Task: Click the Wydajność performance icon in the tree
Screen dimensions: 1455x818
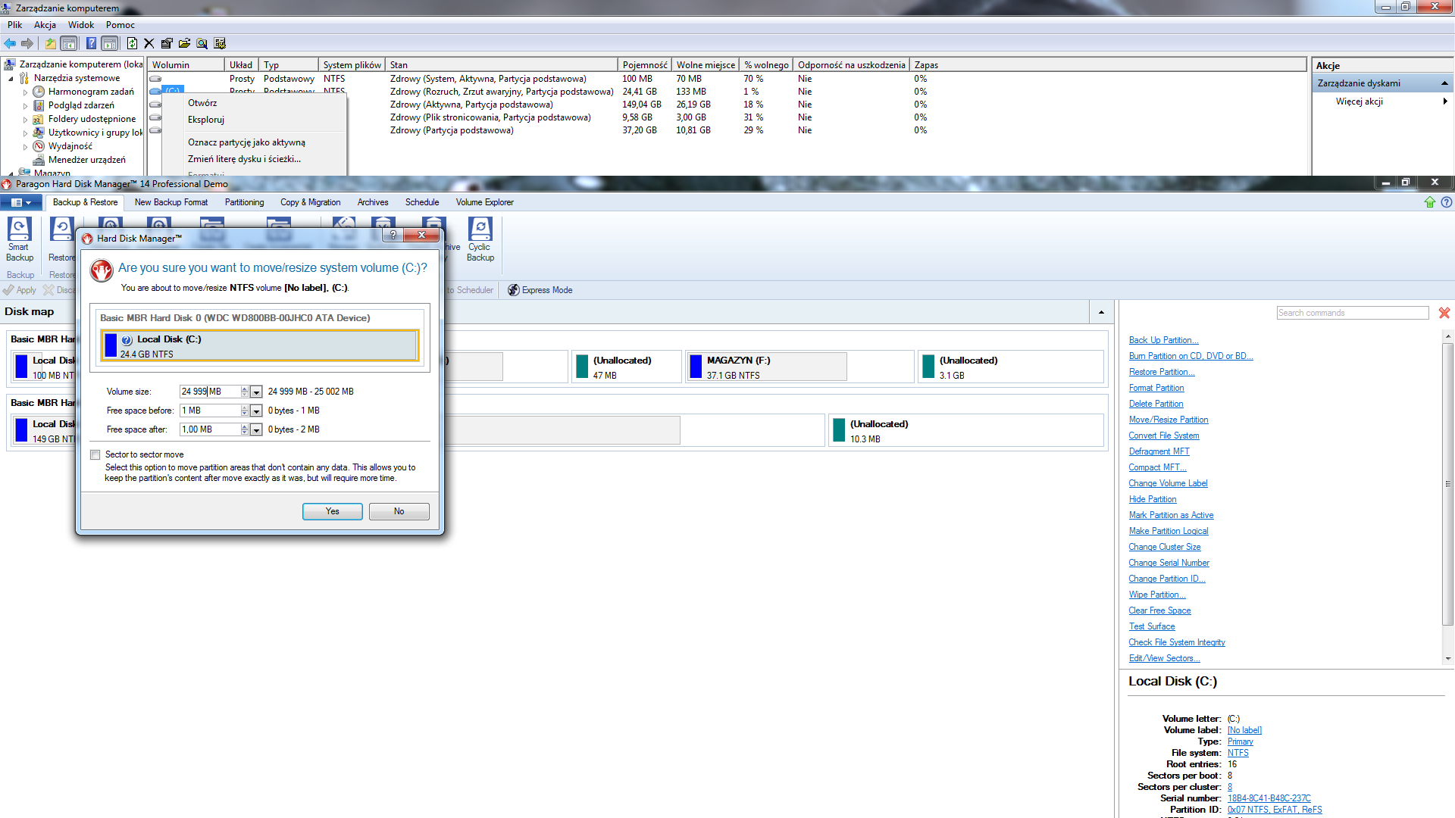Action: 39,146
